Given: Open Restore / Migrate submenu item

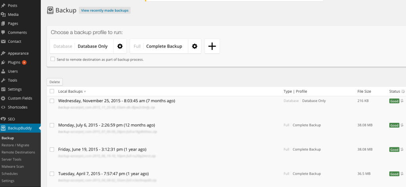Looking at the screenshot, I should pos(15,145).
